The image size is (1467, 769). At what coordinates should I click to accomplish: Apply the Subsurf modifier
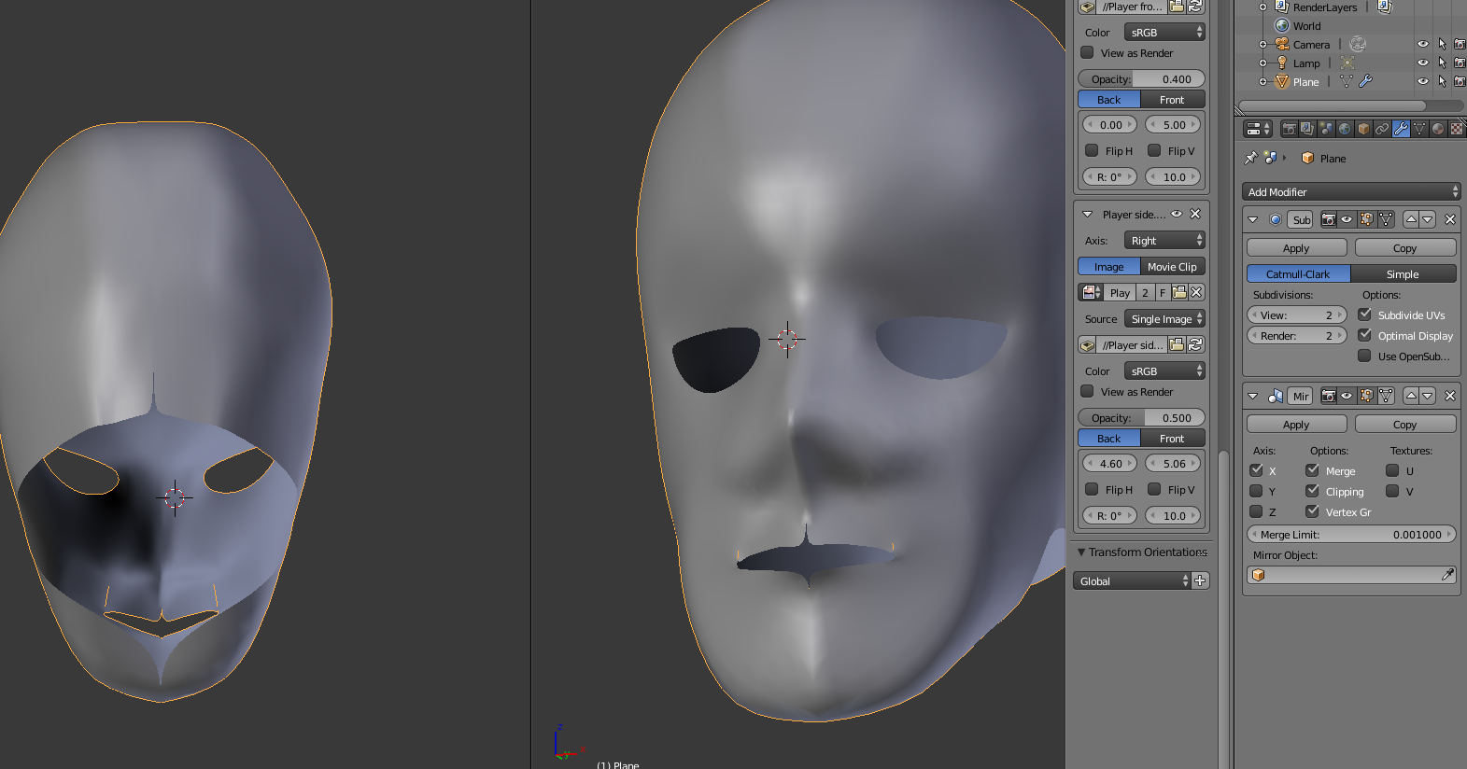tap(1296, 247)
